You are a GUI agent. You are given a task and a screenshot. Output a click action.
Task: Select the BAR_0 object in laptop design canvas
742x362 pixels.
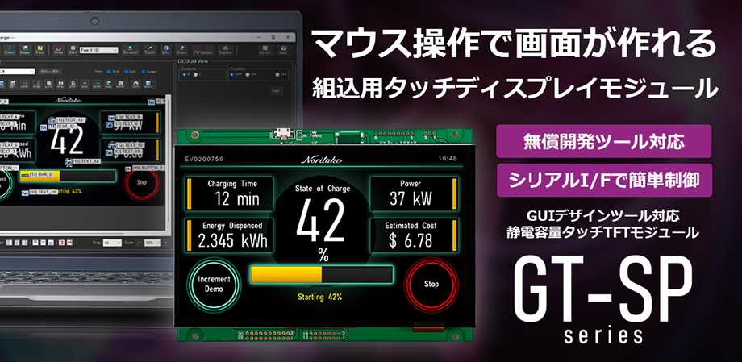pos(67,176)
